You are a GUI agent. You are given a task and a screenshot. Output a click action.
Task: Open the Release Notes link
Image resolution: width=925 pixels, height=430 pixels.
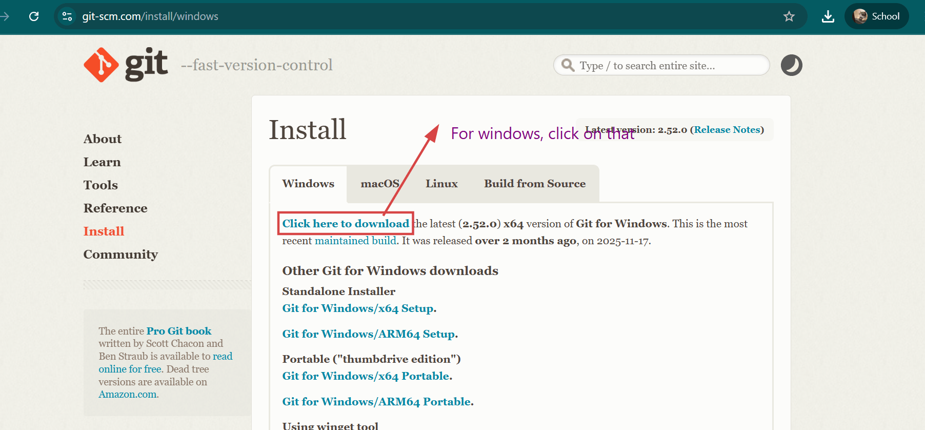(727, 130)
